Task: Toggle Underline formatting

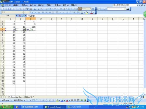Action: 39,12
